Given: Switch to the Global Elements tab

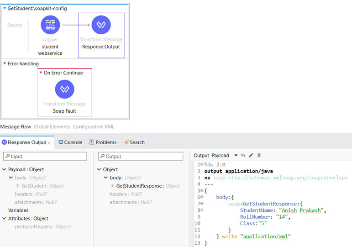Looking at the screenshot, I should point(52,126).
